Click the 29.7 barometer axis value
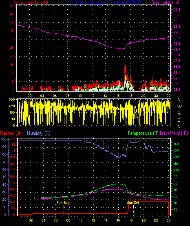This screenshot has height=226, width=190. pyautogui.click(x=177, y=38)
